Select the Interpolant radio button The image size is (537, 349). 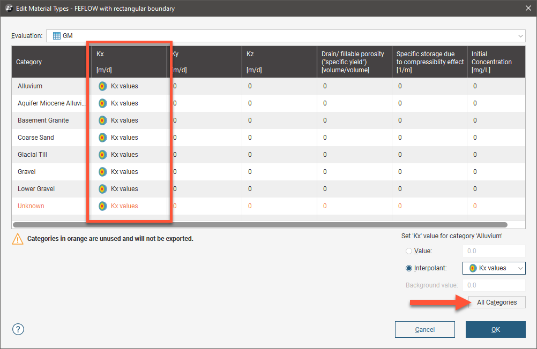(x=409, y=268)
